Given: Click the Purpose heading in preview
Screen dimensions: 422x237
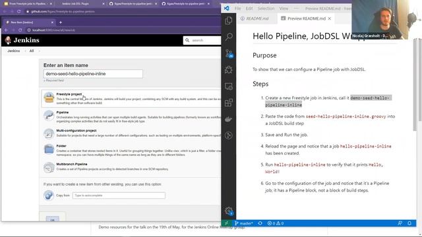Looking at the screenshot, I should tap(264, 55).
